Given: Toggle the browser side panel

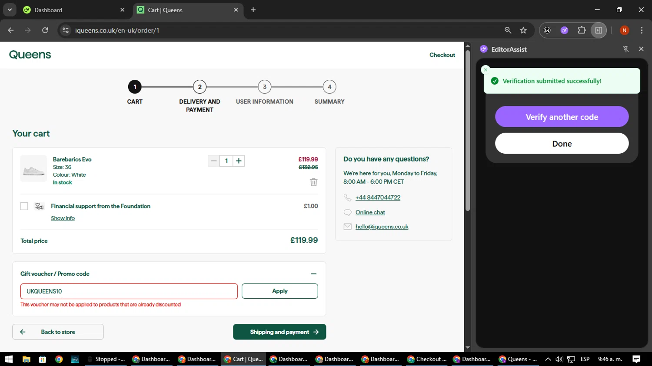Looking at the screenshot, I should coord(599,30).
